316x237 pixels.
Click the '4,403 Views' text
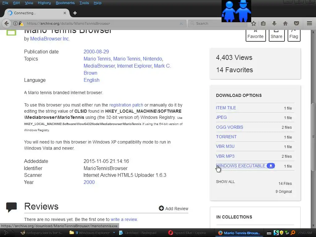(234, 57)
